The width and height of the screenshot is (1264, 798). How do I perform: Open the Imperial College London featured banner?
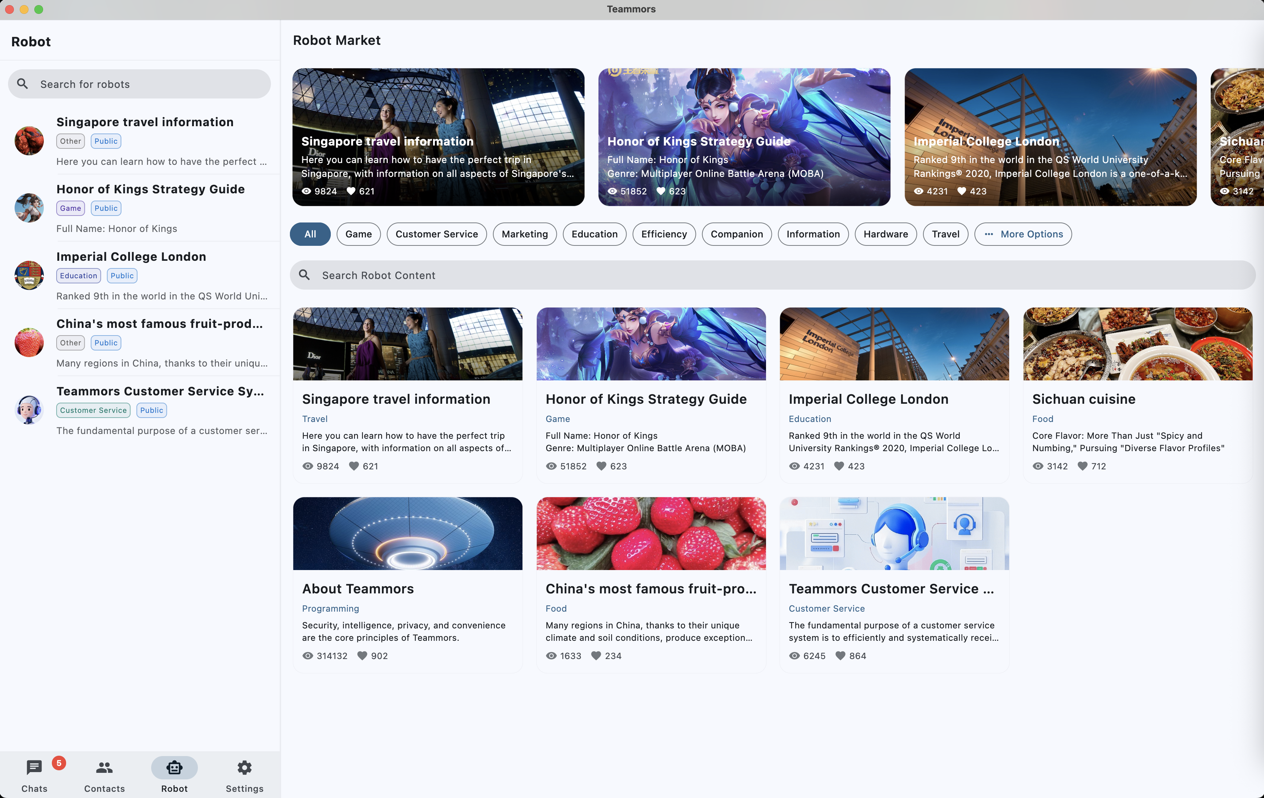(x=1050, y=137)
